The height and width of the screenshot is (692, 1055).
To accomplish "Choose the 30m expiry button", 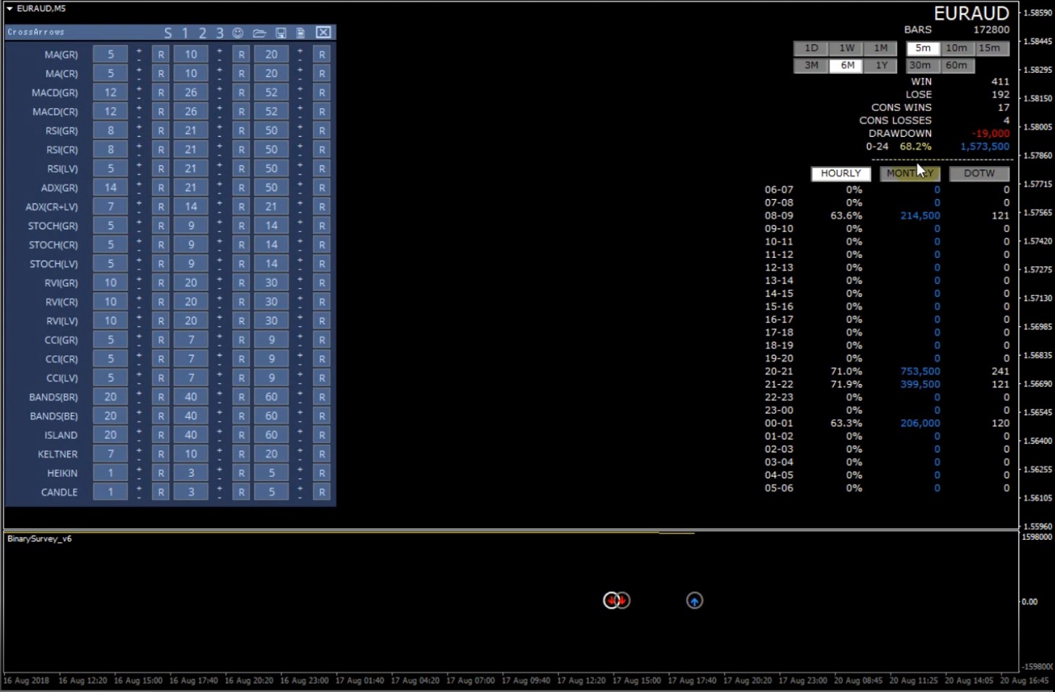I will (x=922, y=65).
